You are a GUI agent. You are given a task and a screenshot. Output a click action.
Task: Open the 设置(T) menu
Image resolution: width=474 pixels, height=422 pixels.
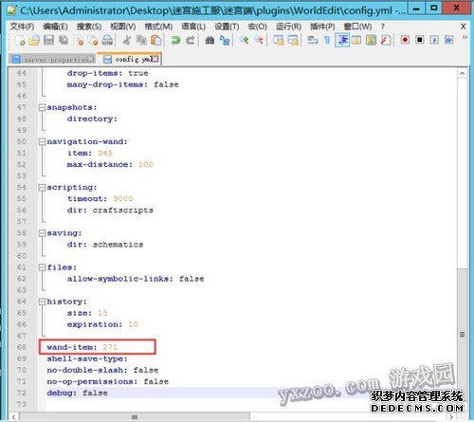(227, 27)
